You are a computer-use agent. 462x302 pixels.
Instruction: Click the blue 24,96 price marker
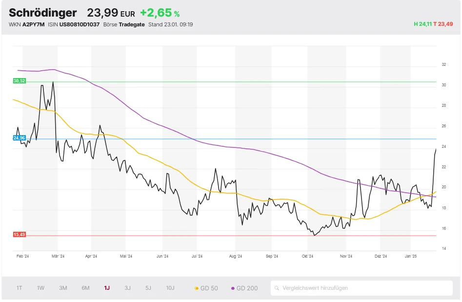pyautogui.click(x=20, y=138)
